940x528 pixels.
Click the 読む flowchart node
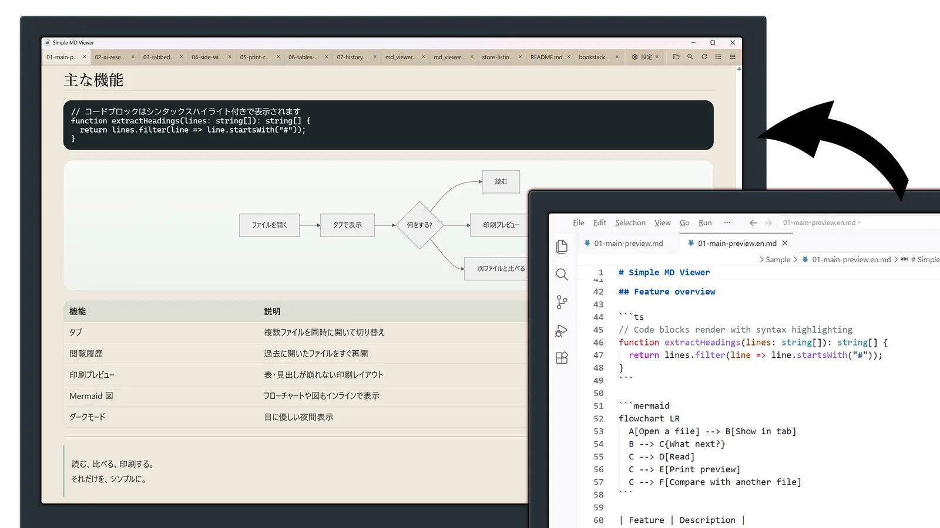click(501, 182)
